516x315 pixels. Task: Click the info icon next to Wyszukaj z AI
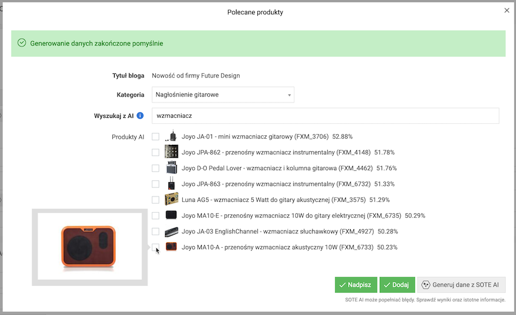point(140,116)
